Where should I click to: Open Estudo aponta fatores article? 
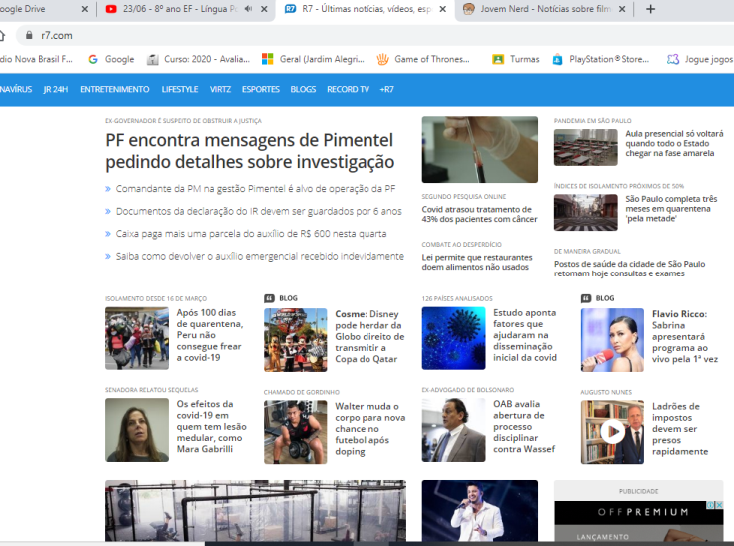point(525,335)
